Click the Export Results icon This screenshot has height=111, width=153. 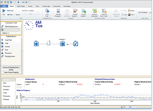pos(84,11)
